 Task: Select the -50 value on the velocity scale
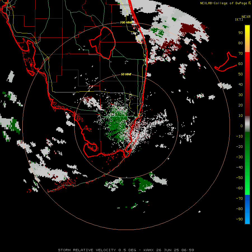[x=239, y=178]
